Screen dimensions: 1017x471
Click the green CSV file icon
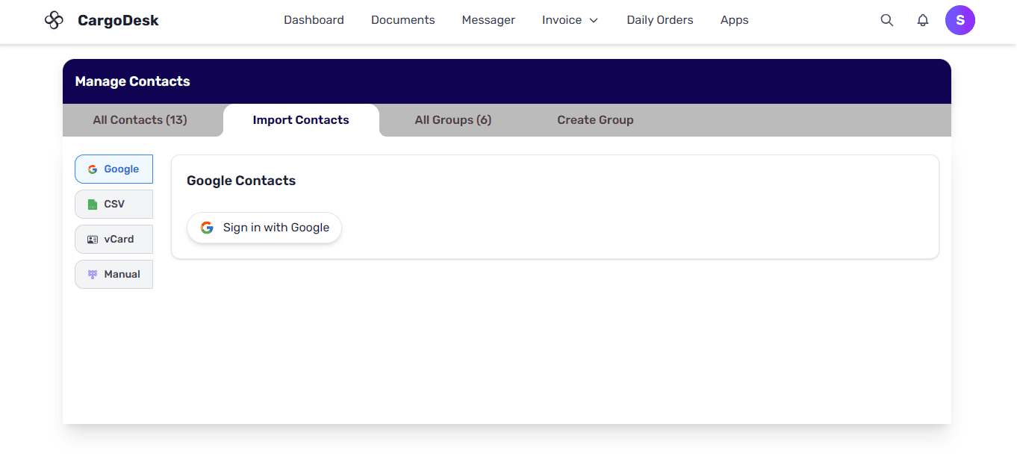(x=93, y=205)
